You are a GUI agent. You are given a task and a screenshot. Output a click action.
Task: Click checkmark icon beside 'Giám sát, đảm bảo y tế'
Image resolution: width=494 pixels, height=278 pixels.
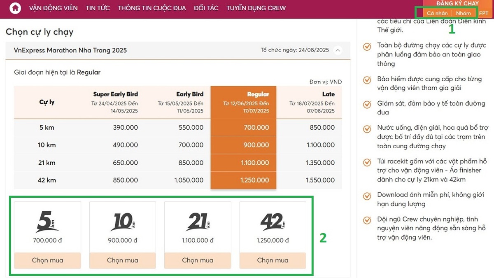[367, 105]
